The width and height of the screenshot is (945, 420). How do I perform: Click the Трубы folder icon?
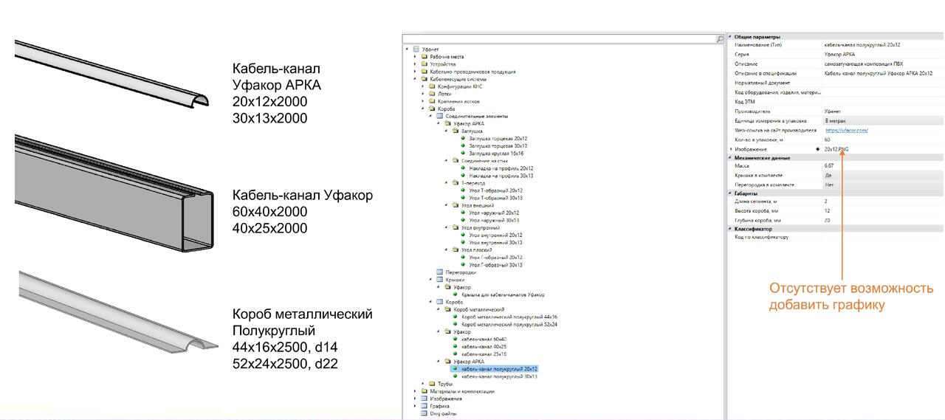point(432,384)
